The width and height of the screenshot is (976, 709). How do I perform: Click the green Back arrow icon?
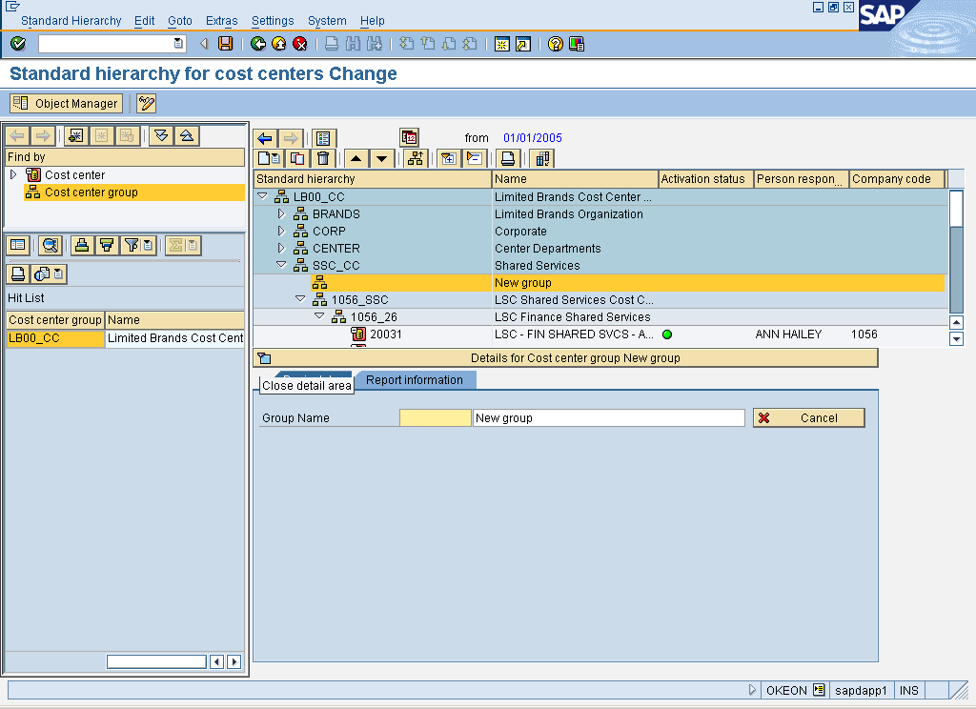click(x=257, y=44)
